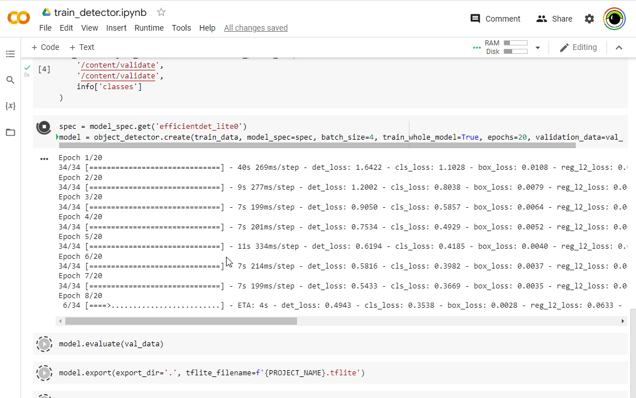Open the Editing mode dropdown

578,48
